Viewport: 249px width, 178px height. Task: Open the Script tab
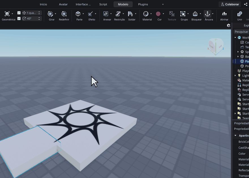[103, 4]
